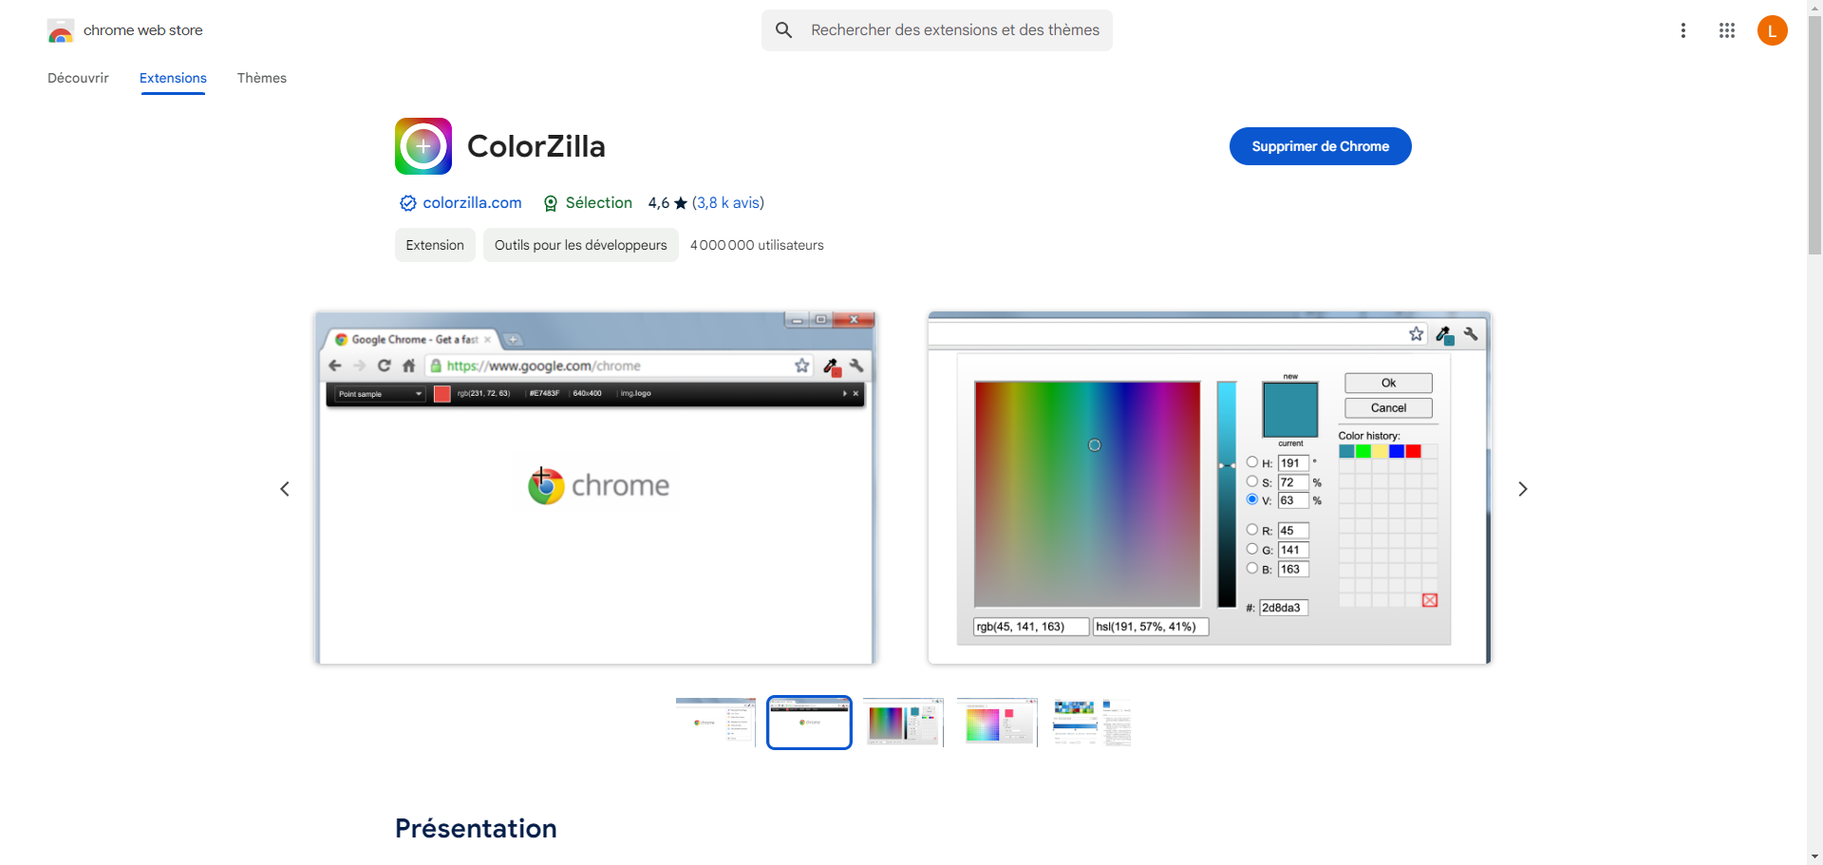Click the hsl(191, 57%, 41%) field
Image resolution: width=1823 pixels, height=865 pixels.
pyautogui.click(x=1151, y=627)
